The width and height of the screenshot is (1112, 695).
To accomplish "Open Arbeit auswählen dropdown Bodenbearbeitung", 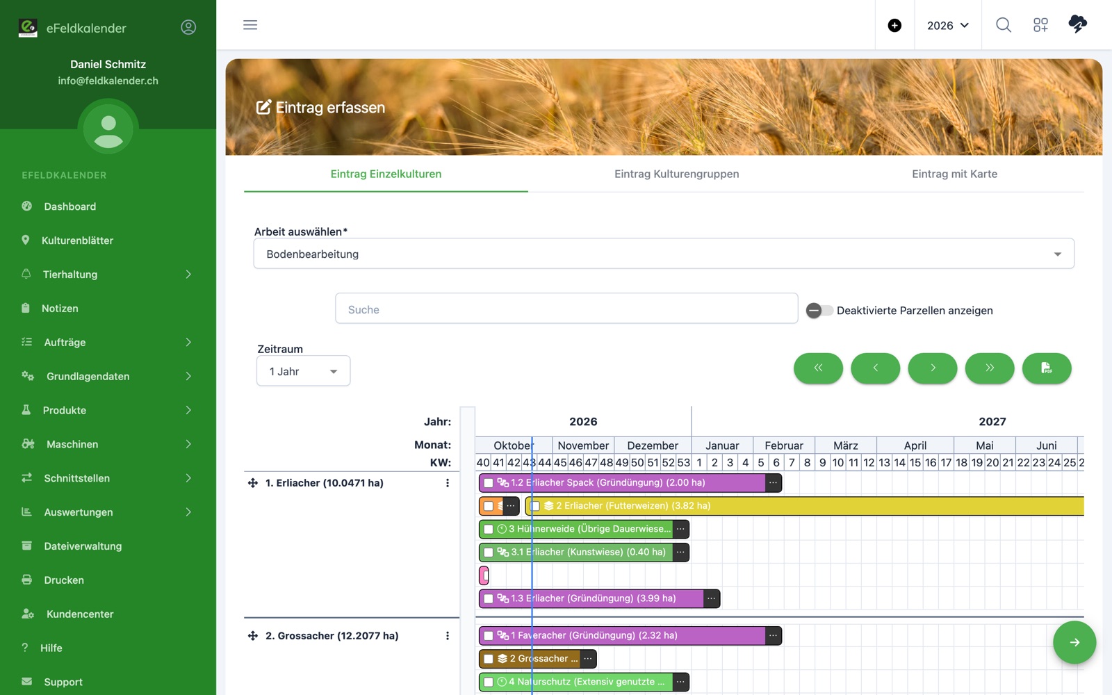I will pos(664,254).
